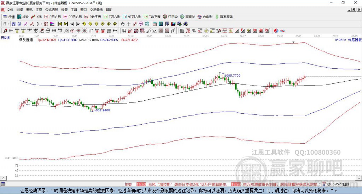Click the 1085.7700 high price marker
This screenshot has height=194, width=362.
[233, 75]
